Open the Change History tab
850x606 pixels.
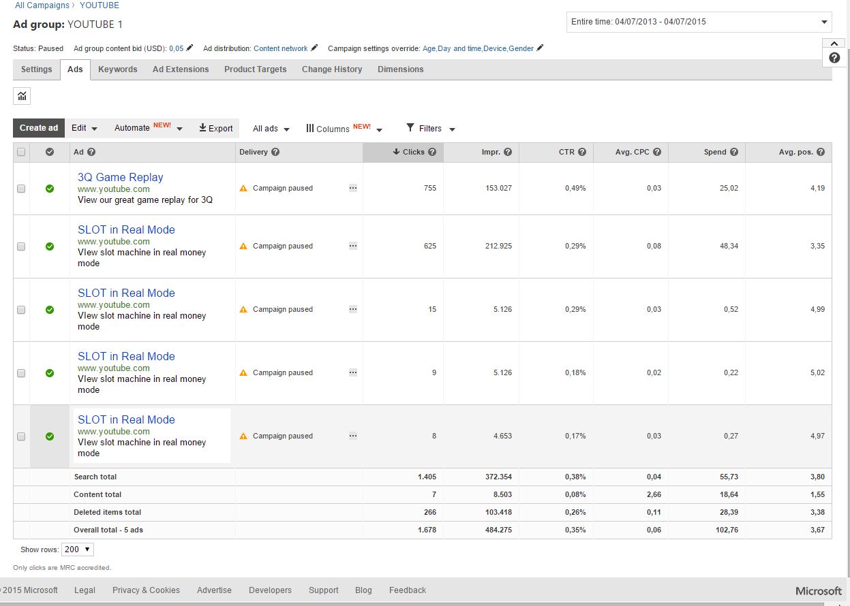click(x=332, y=69)
